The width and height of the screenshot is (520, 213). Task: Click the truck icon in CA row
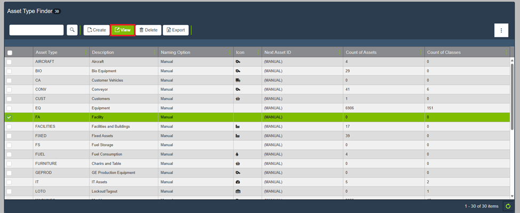(238, 80)
